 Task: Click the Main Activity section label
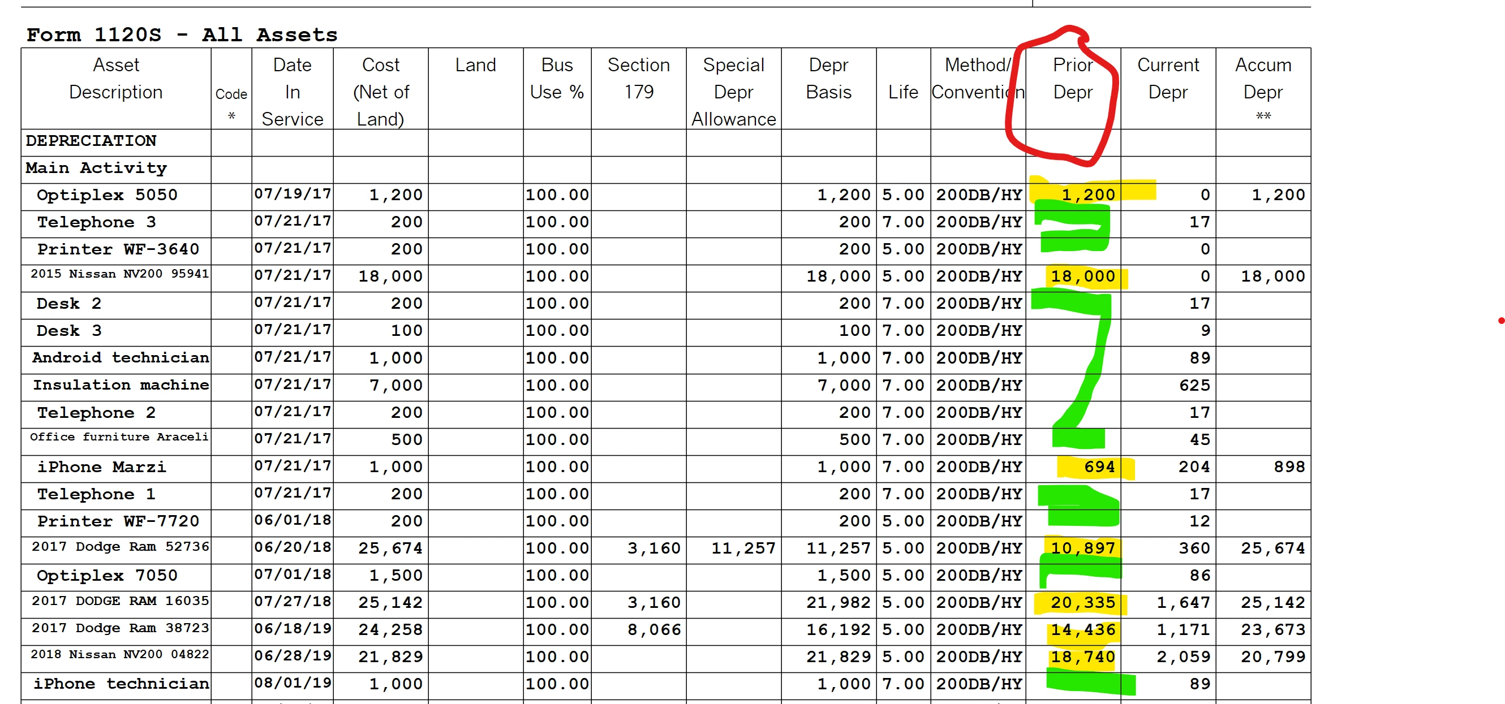[96, 168]
